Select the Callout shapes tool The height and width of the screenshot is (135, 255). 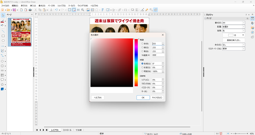coord(2,80)
